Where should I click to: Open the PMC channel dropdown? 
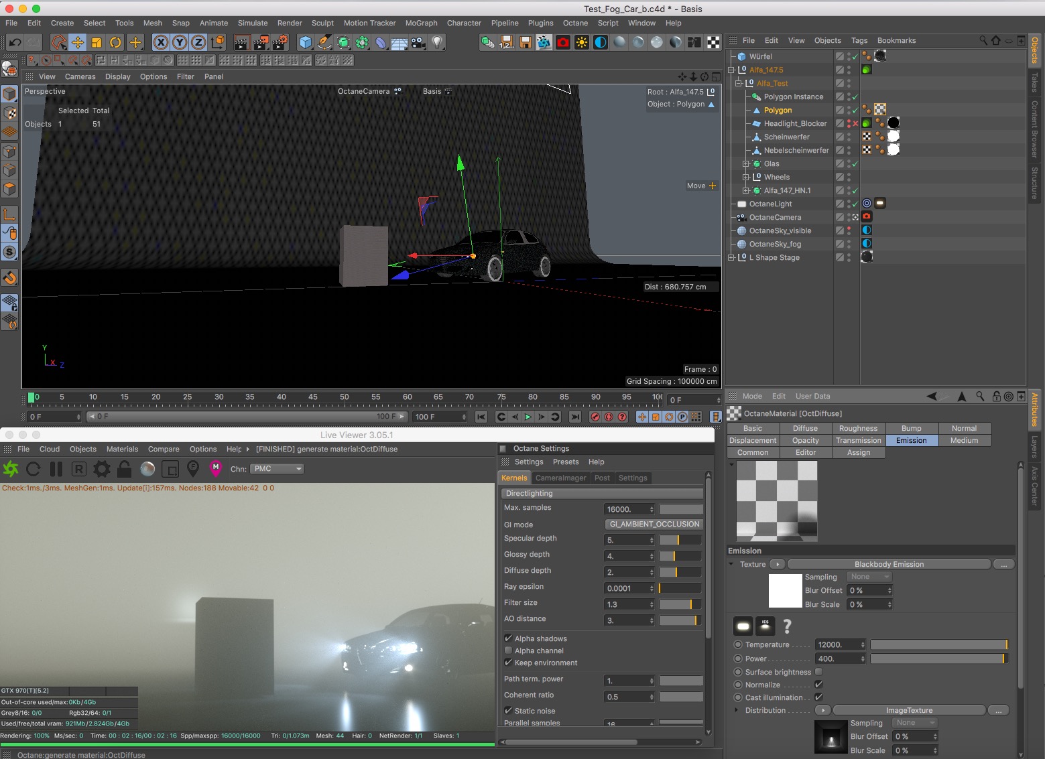tap(278, 469)
